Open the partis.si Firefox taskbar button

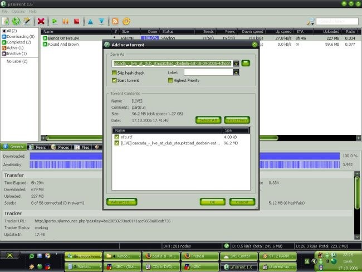point(161,256)
